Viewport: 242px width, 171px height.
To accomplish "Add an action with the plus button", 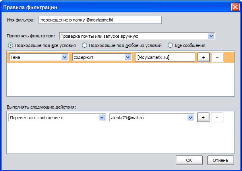I will tap(203, 117).
